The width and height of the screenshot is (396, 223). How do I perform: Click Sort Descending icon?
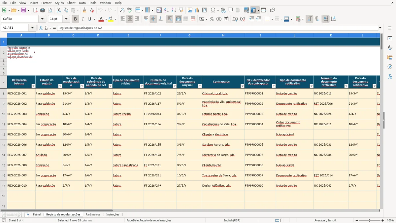coord(174,10)
